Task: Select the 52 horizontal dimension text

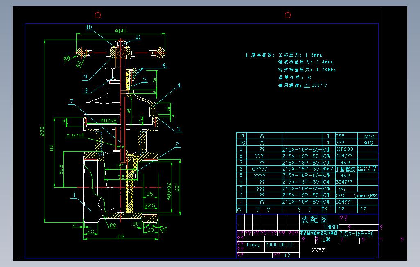Action: 121,177
